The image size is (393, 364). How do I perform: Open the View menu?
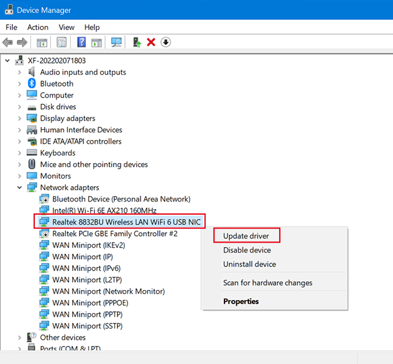point(67,27)
